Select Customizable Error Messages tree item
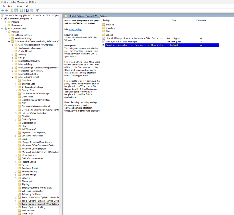The image size is (234, 215). click(36, 93)
